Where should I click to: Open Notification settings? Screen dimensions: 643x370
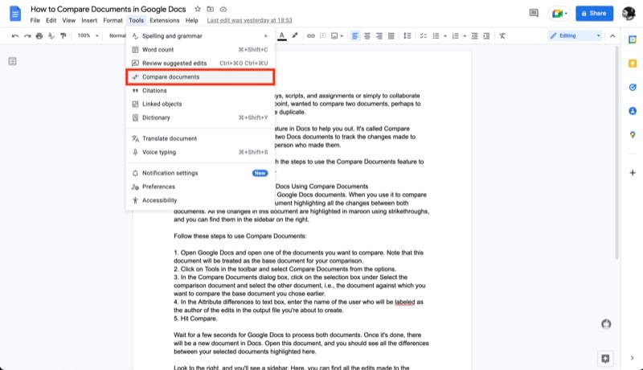[200, 173]
